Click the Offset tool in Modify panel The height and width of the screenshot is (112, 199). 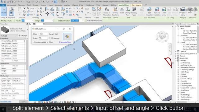[52, 9]
